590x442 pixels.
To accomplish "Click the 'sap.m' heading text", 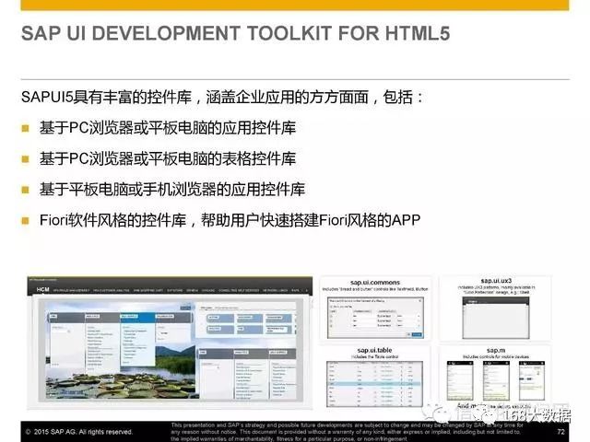I will point(496,350).
